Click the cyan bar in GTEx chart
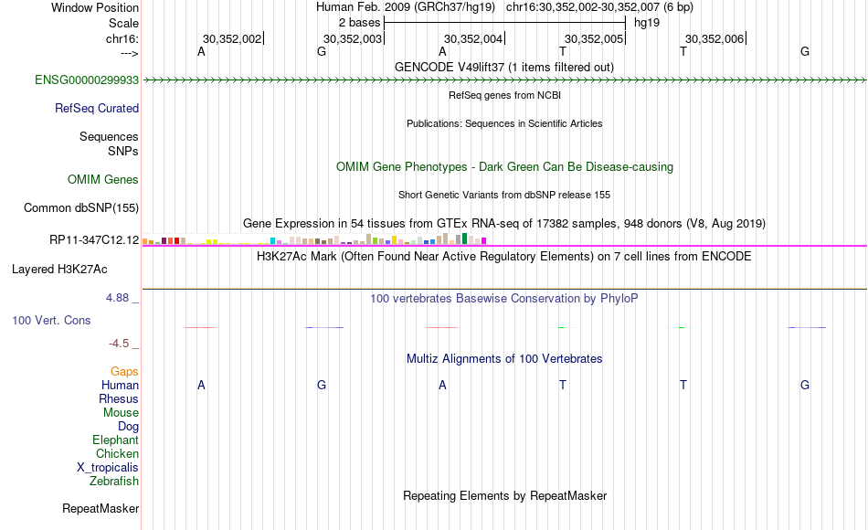 point(272,241)
